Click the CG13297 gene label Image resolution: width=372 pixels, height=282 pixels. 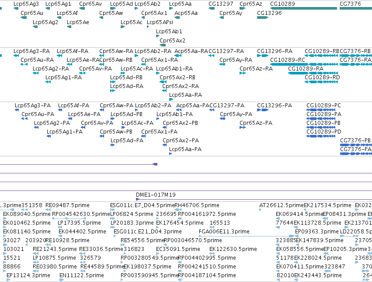pos(221,4)
